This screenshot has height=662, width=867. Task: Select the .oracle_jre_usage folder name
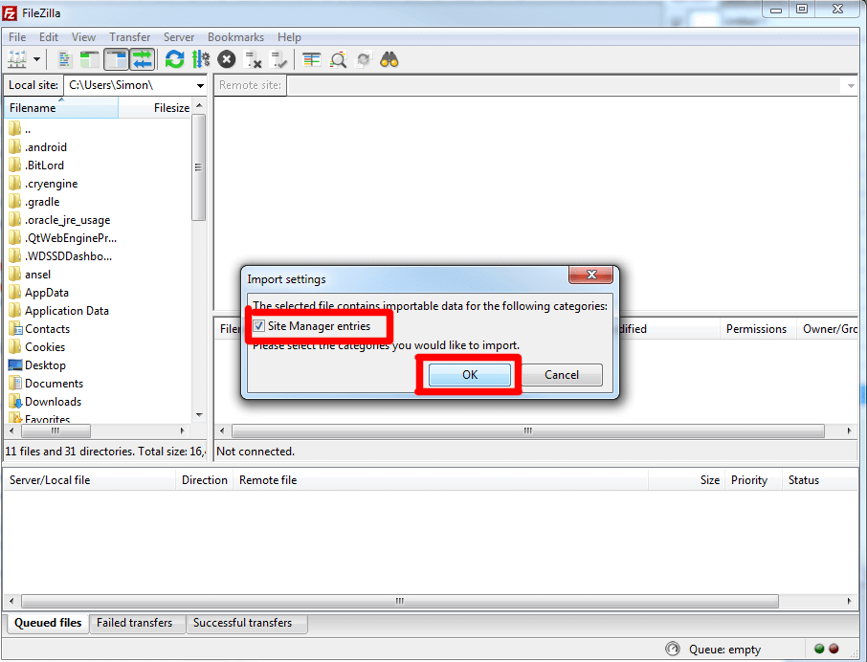[67, 220]
